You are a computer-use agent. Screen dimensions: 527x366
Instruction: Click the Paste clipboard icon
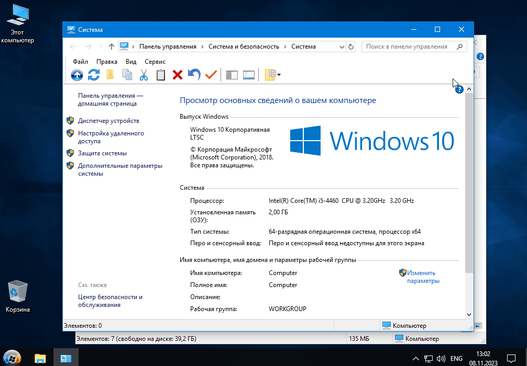161,74
